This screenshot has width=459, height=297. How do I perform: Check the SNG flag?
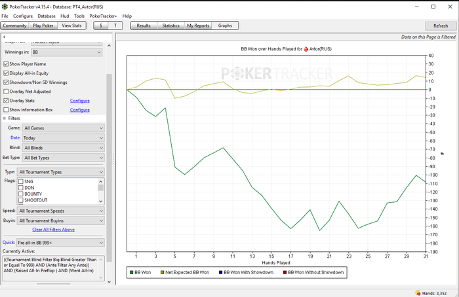pos(21,181)
